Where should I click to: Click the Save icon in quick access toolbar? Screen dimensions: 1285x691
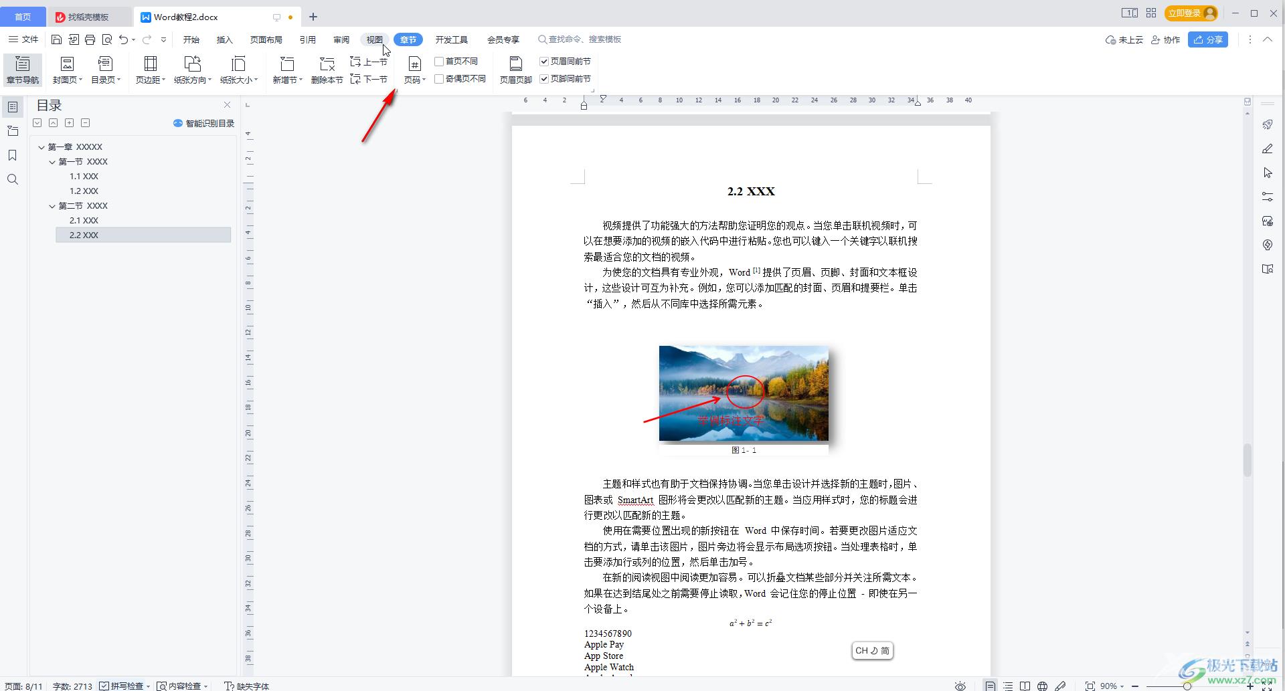click(x=56, y=39)
